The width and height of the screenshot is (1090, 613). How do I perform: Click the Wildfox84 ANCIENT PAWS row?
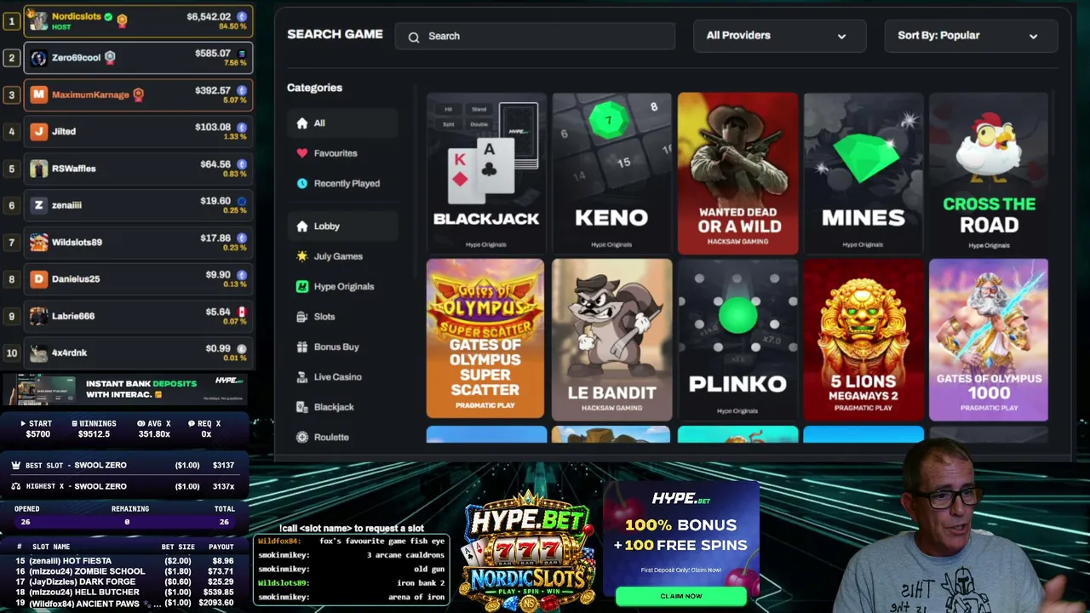125,603
